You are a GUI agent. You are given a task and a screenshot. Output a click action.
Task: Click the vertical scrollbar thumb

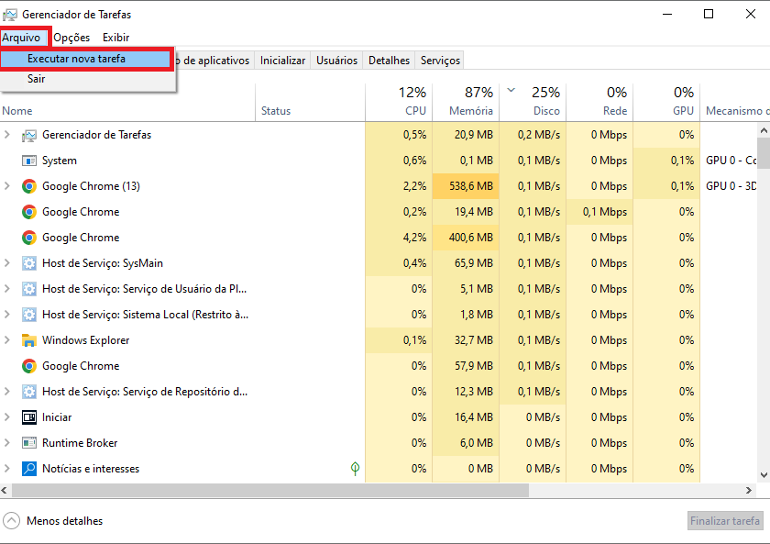[x=764, y=153]
